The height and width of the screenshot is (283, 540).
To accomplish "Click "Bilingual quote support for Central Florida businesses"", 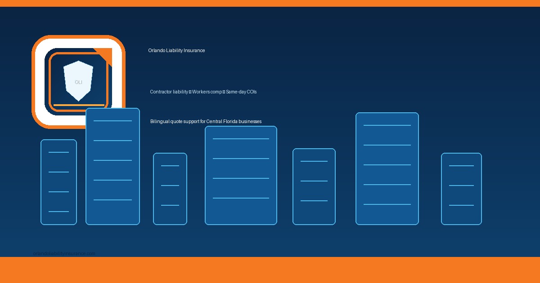I will (x=206, y=121).
